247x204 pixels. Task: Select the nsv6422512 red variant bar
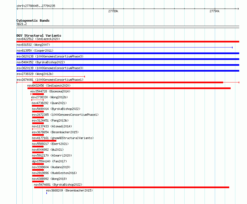(128, 42)
